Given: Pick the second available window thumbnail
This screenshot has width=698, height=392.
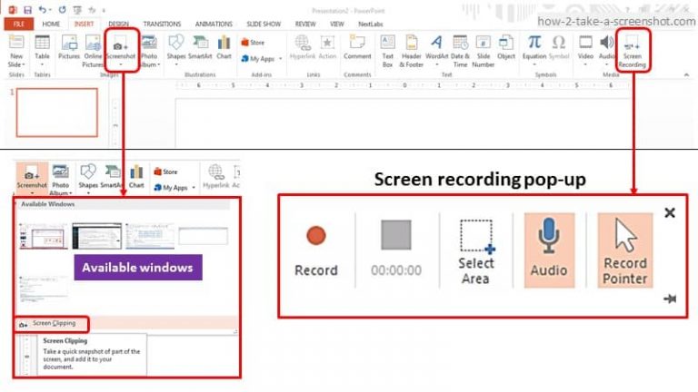Looking at the screenshot, I should coord(96,236).
